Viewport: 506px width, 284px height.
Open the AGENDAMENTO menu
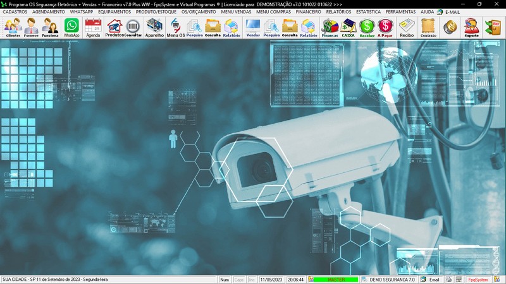click(x=49, y=12)
